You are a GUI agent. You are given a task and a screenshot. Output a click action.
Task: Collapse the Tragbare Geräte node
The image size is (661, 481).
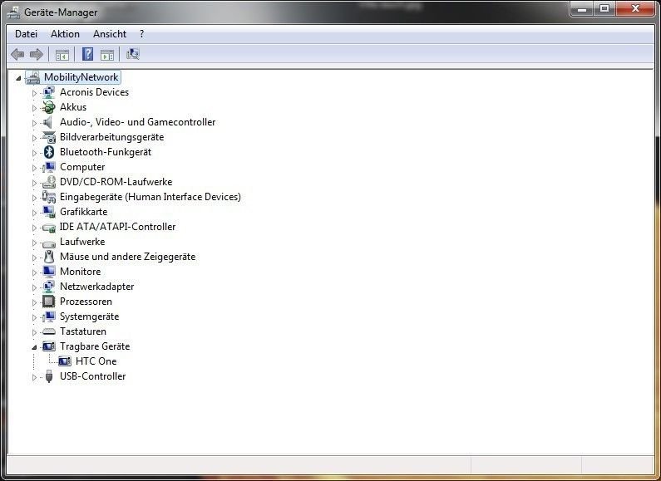pos(35,347)
